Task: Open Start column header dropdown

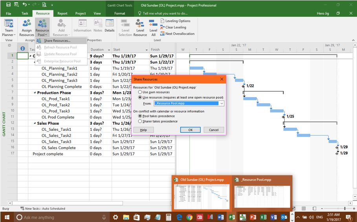Action: tap(146, 50)
